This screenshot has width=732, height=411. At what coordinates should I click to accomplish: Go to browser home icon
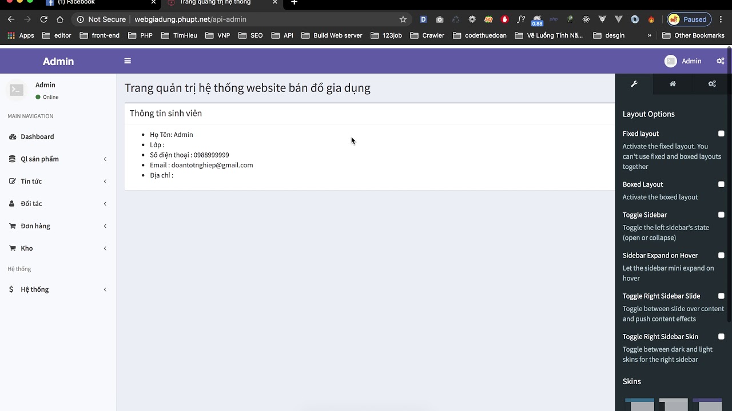point(60,19)
